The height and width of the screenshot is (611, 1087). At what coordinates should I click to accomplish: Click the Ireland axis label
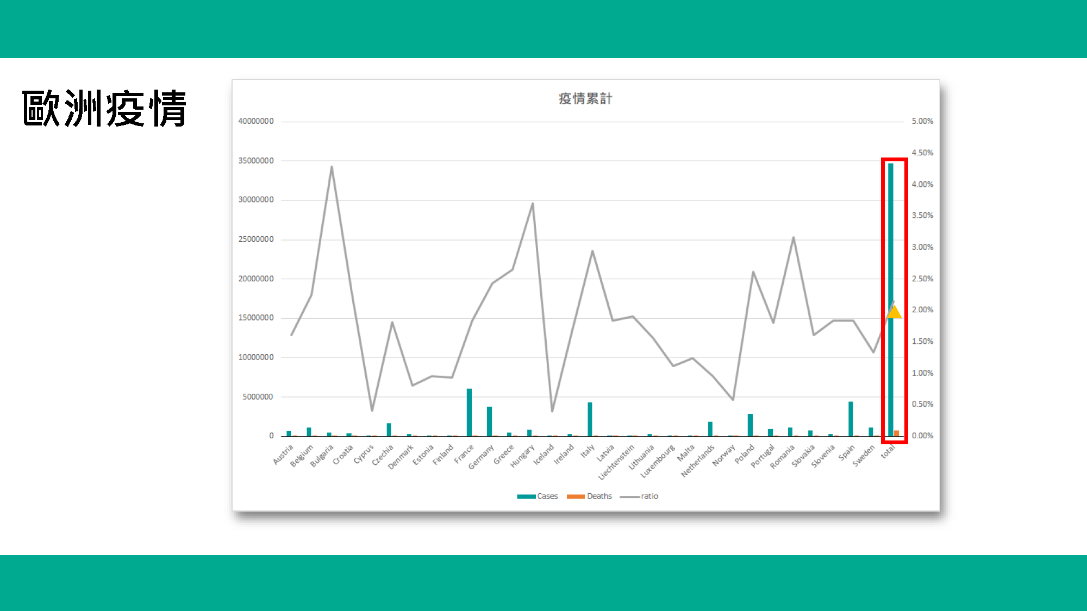(x=564, y=454)
